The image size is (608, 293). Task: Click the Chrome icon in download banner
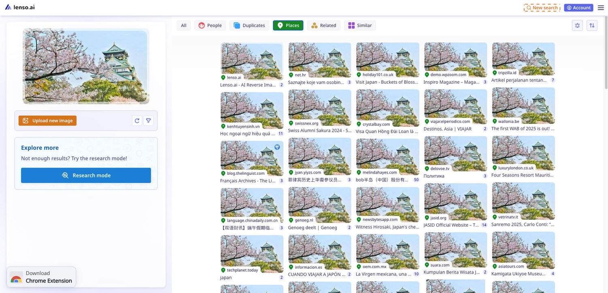coord(16,279)
